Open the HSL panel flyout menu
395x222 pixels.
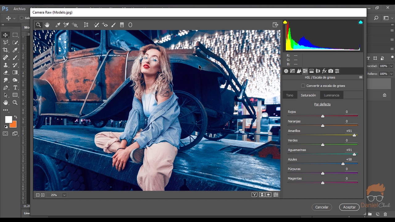coord(361,77)
